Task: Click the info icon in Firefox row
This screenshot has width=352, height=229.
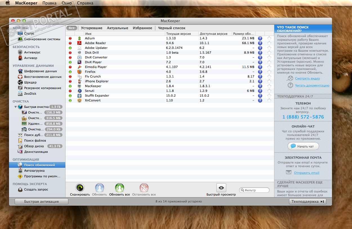Action: pos(260,72)
